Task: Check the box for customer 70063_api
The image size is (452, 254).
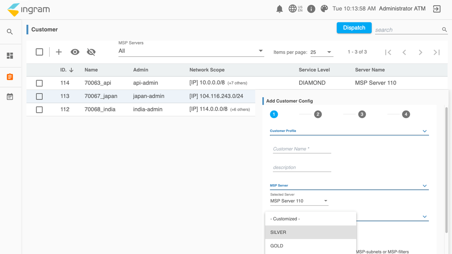Action: 39,83
